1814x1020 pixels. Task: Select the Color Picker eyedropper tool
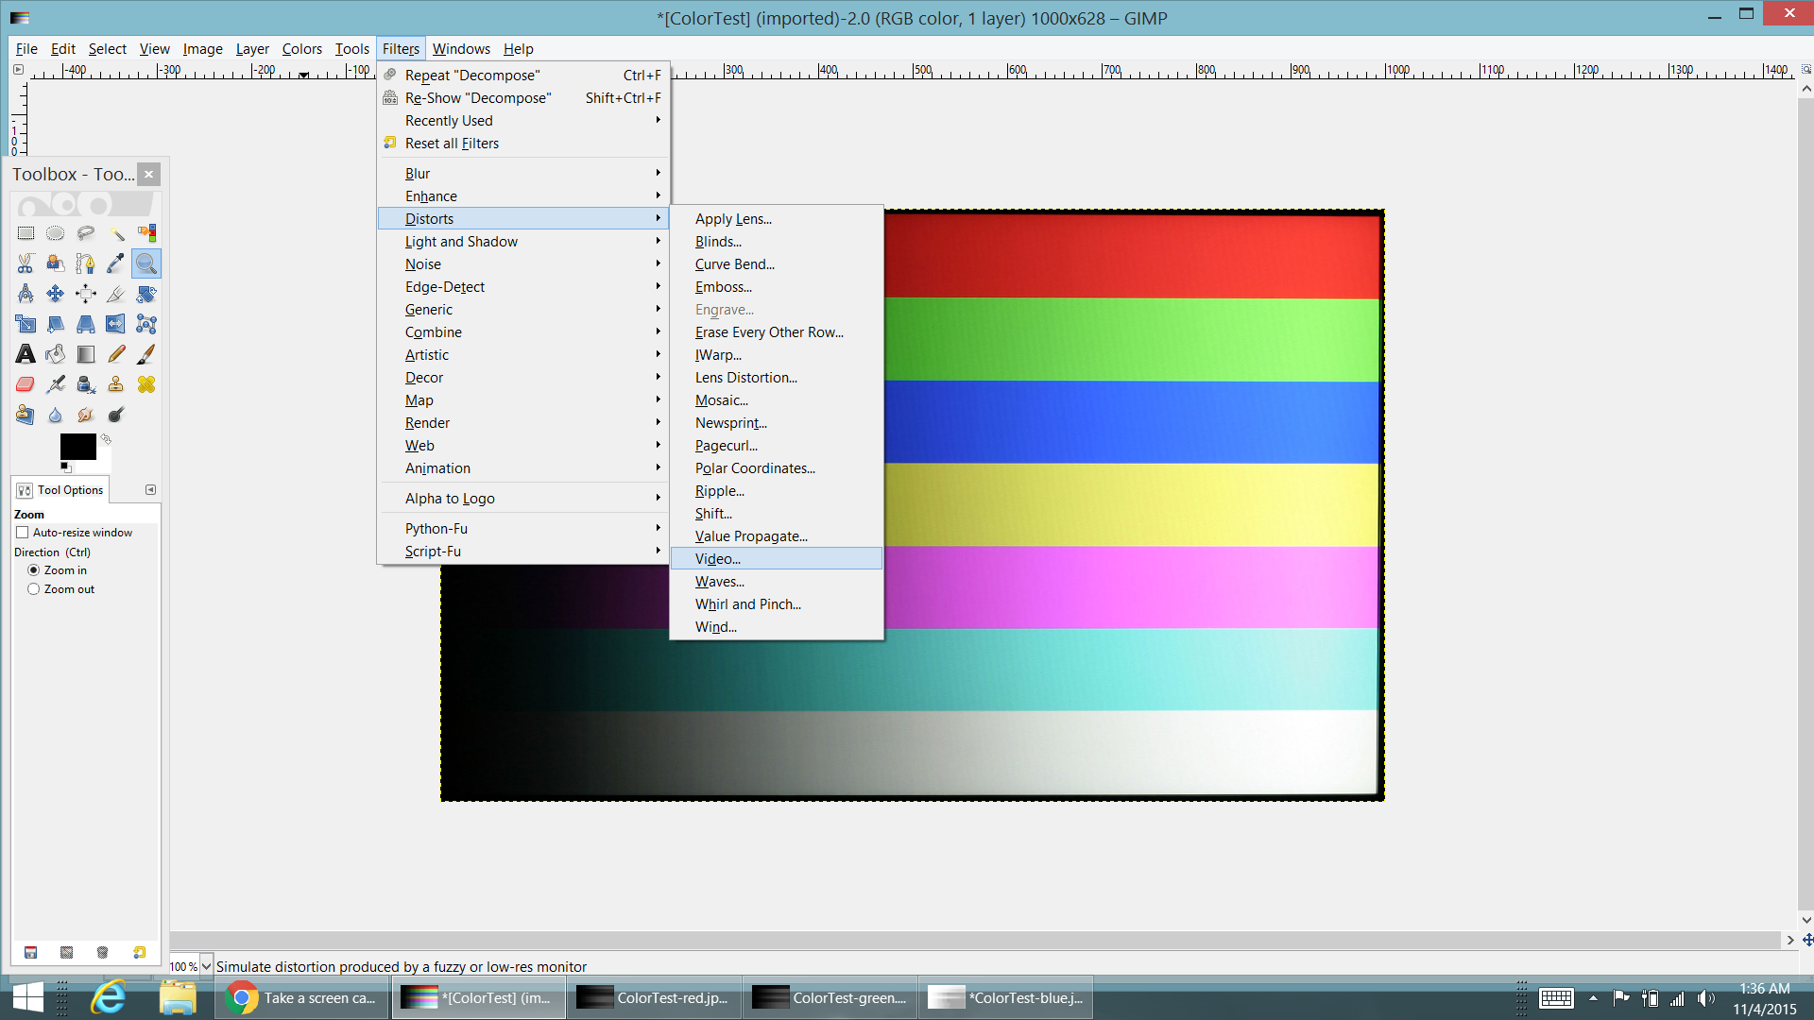click(116, 263)
